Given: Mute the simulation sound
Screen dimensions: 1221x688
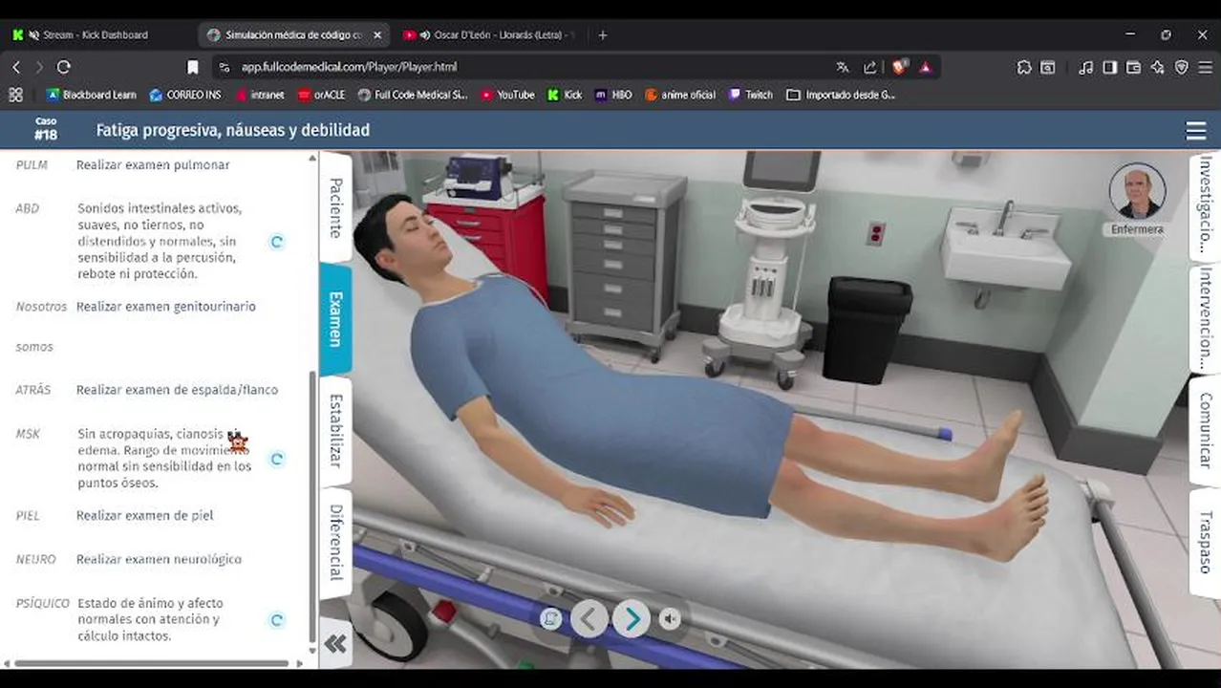Looking at the screenshot, I should click(671, 619).
